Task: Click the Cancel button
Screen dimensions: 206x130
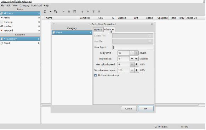Action: (129, 109)
